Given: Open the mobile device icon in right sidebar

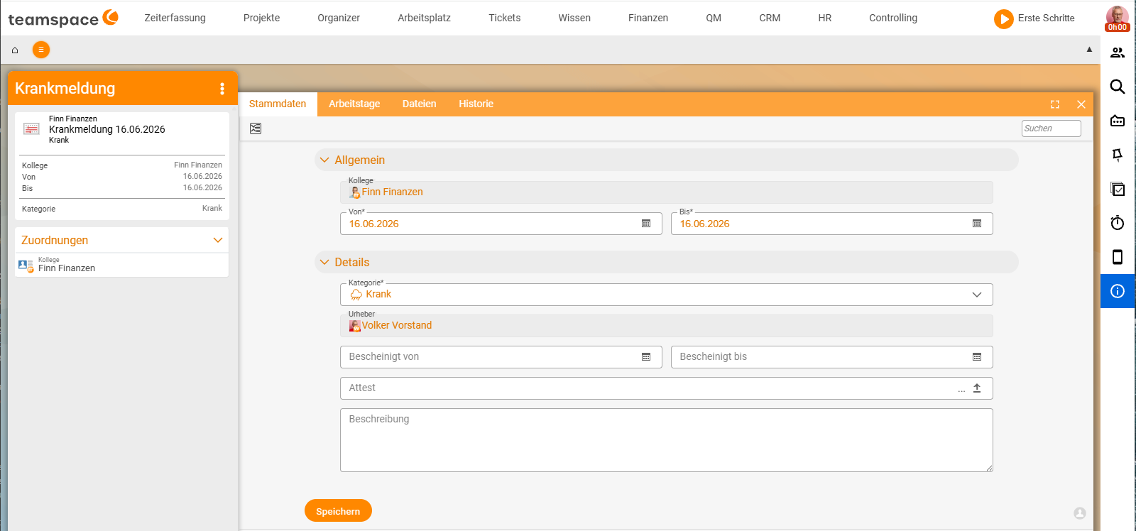Looking at the screenshot, I should click(x=1118, y=257).
